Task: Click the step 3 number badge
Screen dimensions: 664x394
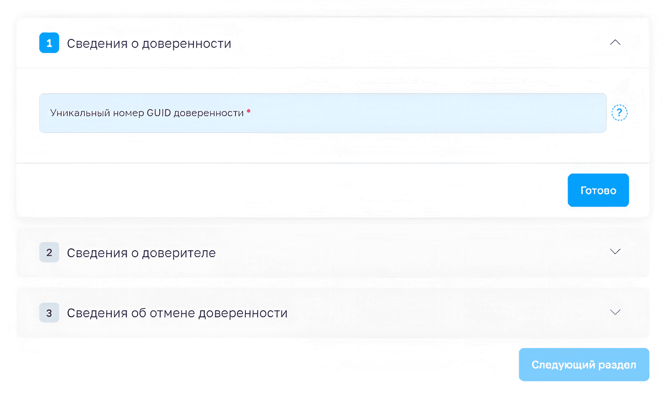Action: tap(49, 313)
